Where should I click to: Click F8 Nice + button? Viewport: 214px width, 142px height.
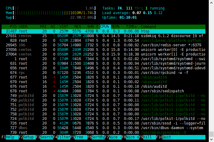130,137
